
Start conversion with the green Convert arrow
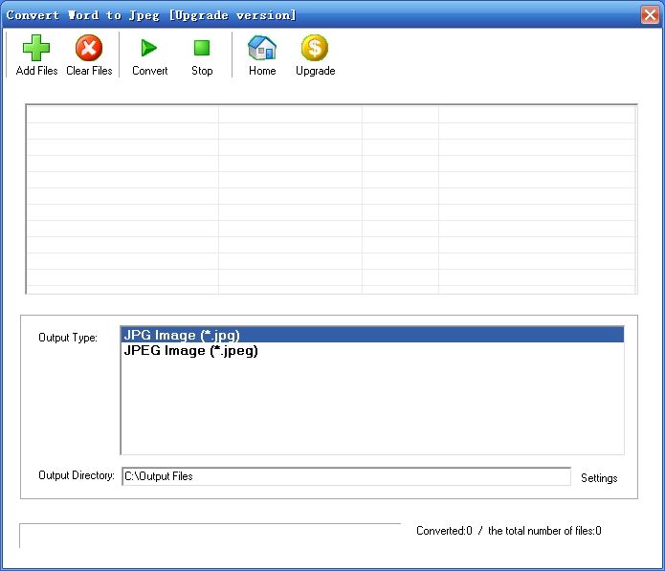tap(149, 48)
